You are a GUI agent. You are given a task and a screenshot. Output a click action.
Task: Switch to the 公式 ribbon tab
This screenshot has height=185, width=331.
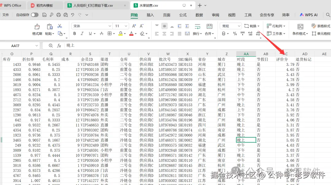183,15
